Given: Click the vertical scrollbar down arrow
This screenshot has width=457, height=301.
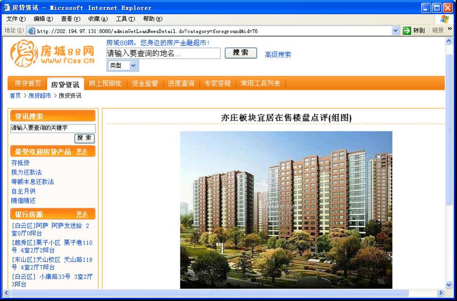Looking at the screenshot, I should (449, 285).
